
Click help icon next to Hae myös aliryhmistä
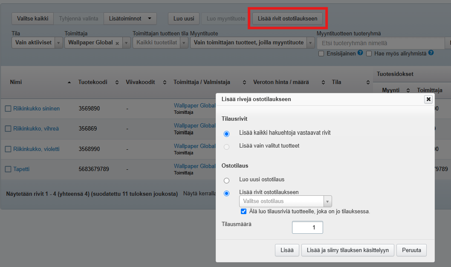(431, 53)
